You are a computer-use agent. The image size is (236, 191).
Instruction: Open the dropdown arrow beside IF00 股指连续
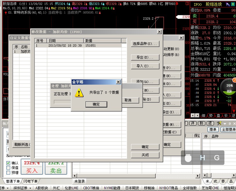point(233,5)
